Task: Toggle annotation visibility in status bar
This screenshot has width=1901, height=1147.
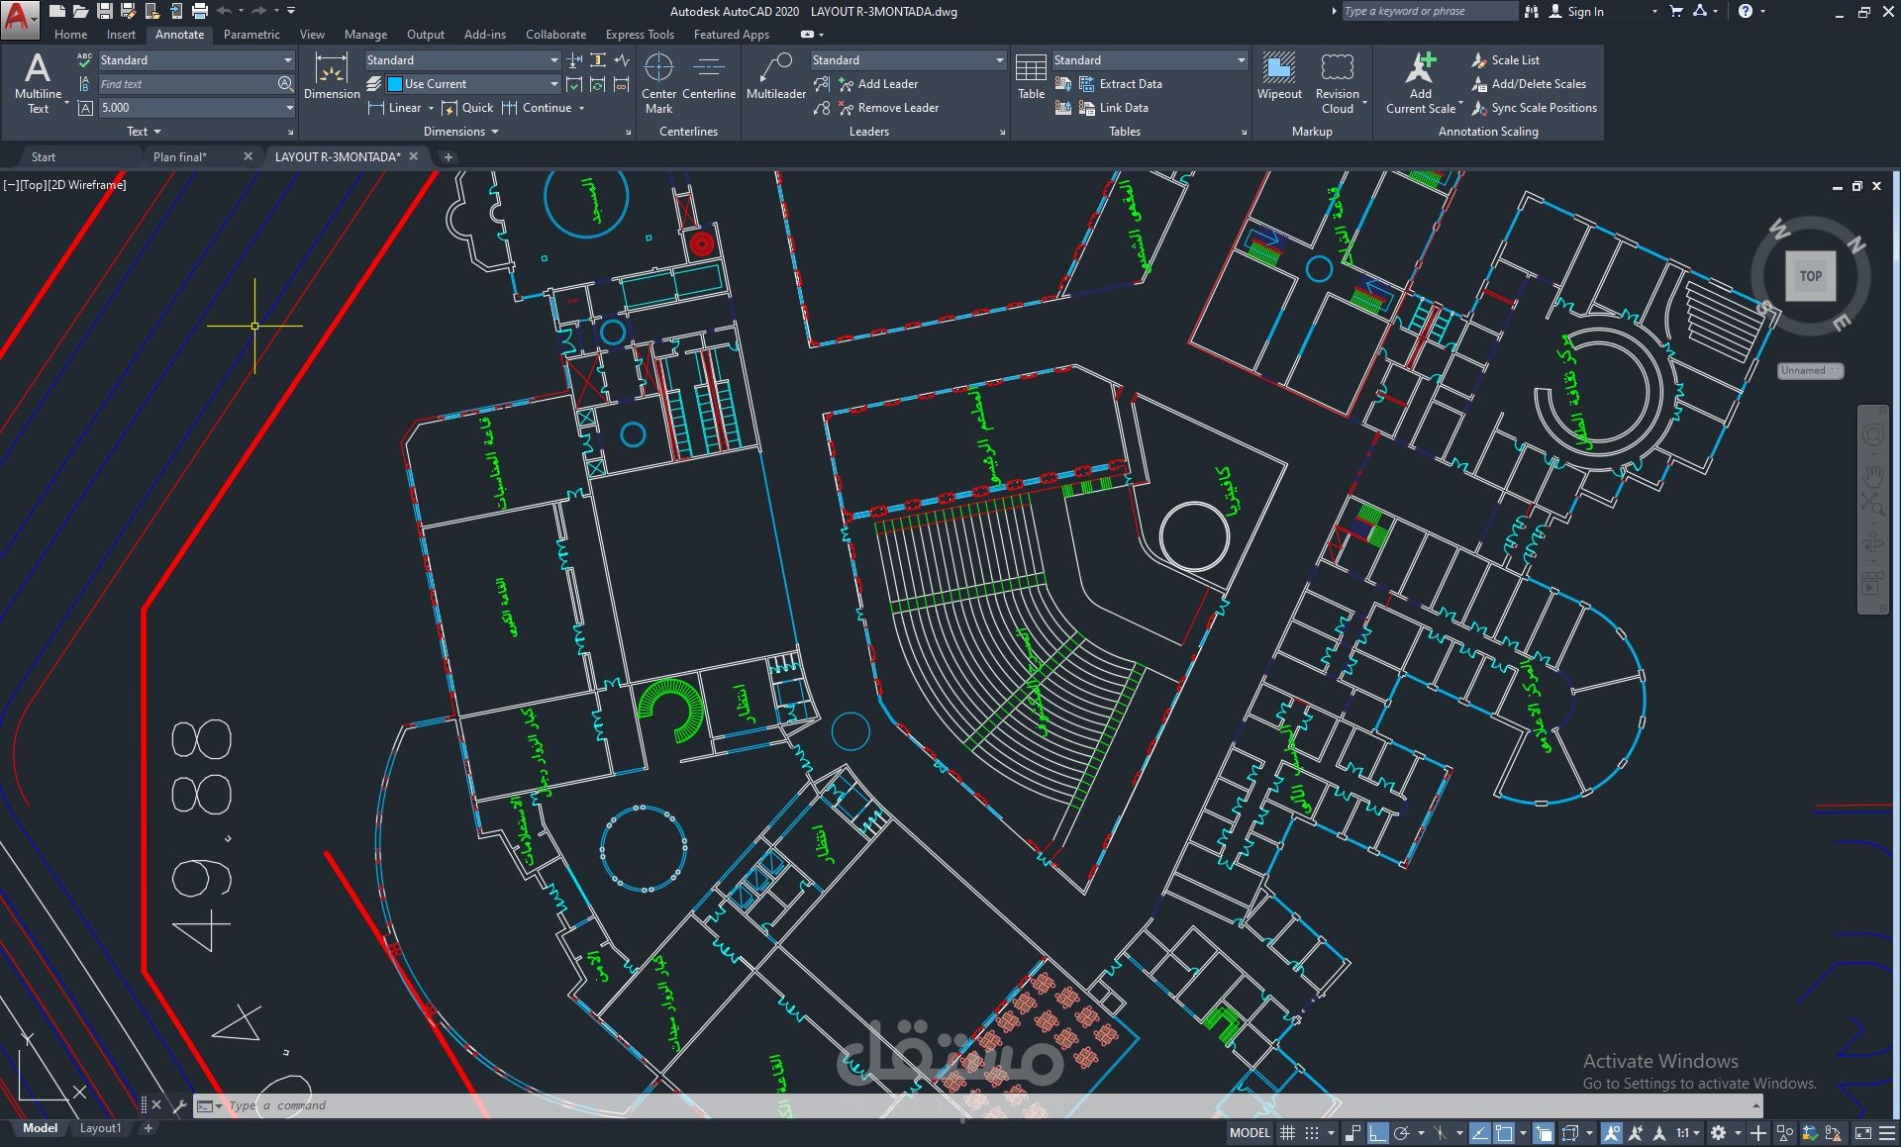Action: tap(1613, 1133)
